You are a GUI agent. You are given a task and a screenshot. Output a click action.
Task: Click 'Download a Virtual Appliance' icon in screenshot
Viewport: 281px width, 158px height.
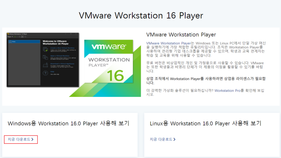[x=45, y=65]
